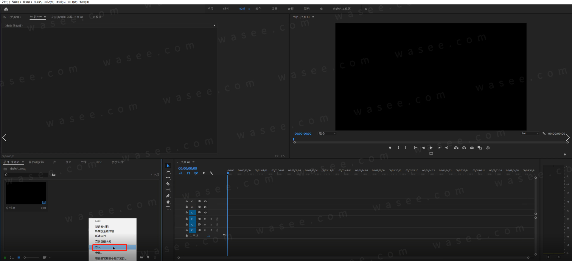The image size is (572, 261).
Task: Click the Safe Margins button
Action: tap(431, 153)
